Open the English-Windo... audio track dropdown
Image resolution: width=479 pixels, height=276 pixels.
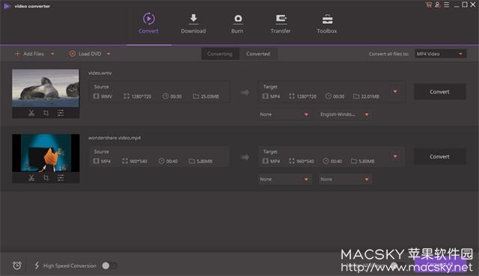pyautogui.click(x=344, y=114)
